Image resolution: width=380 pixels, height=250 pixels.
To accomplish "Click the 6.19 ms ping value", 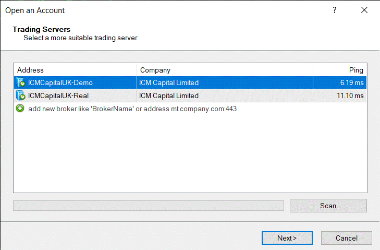I will 352,82.
